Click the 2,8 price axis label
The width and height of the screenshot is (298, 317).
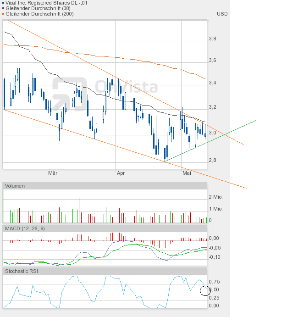click(x=212, y=160)
